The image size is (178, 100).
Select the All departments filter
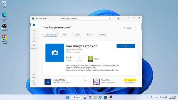[50, 35]
